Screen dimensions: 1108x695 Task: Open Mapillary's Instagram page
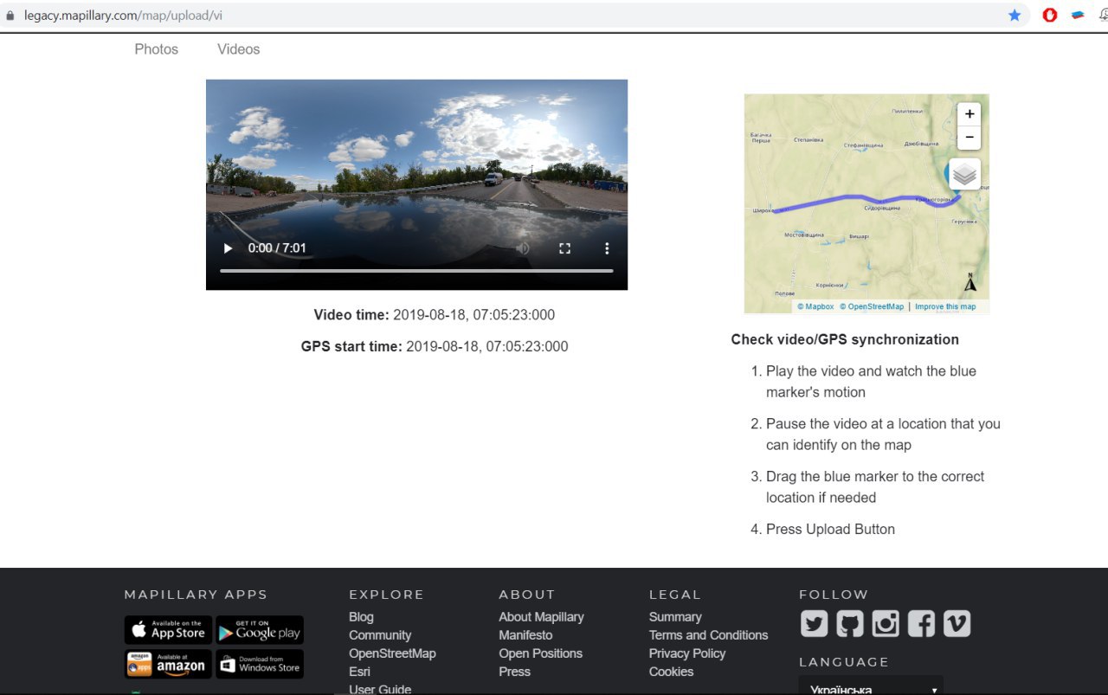[885, 623]
